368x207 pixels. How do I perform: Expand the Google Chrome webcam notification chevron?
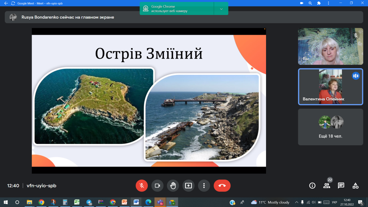(x=221, y=9)
